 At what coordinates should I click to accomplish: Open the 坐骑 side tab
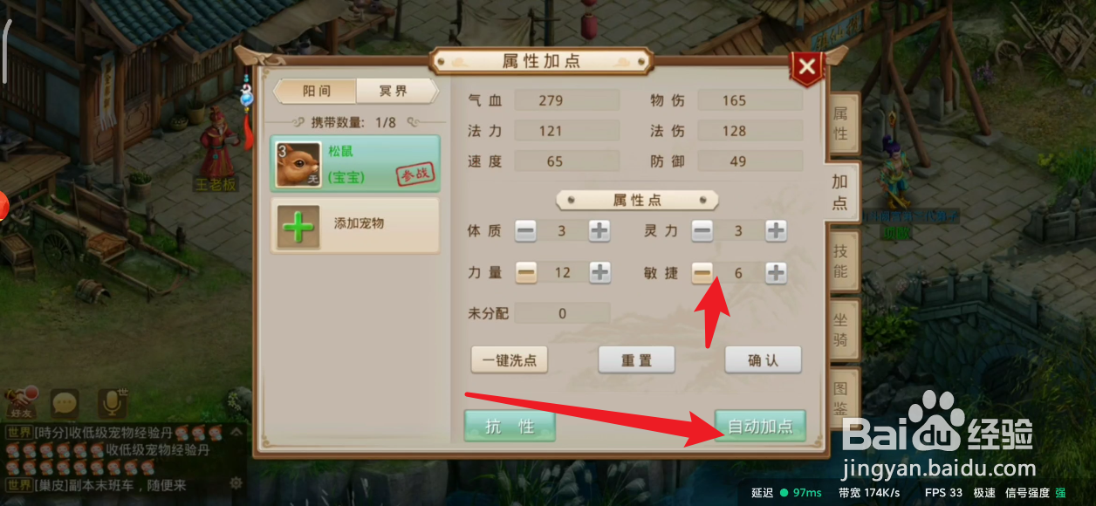coord(840,329)
